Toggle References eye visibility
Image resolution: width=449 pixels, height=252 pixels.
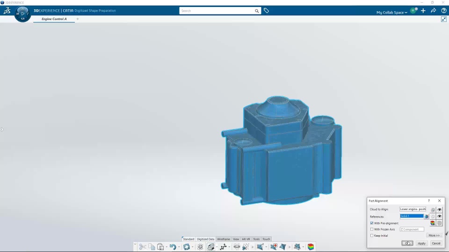click(x=440, y=217)
